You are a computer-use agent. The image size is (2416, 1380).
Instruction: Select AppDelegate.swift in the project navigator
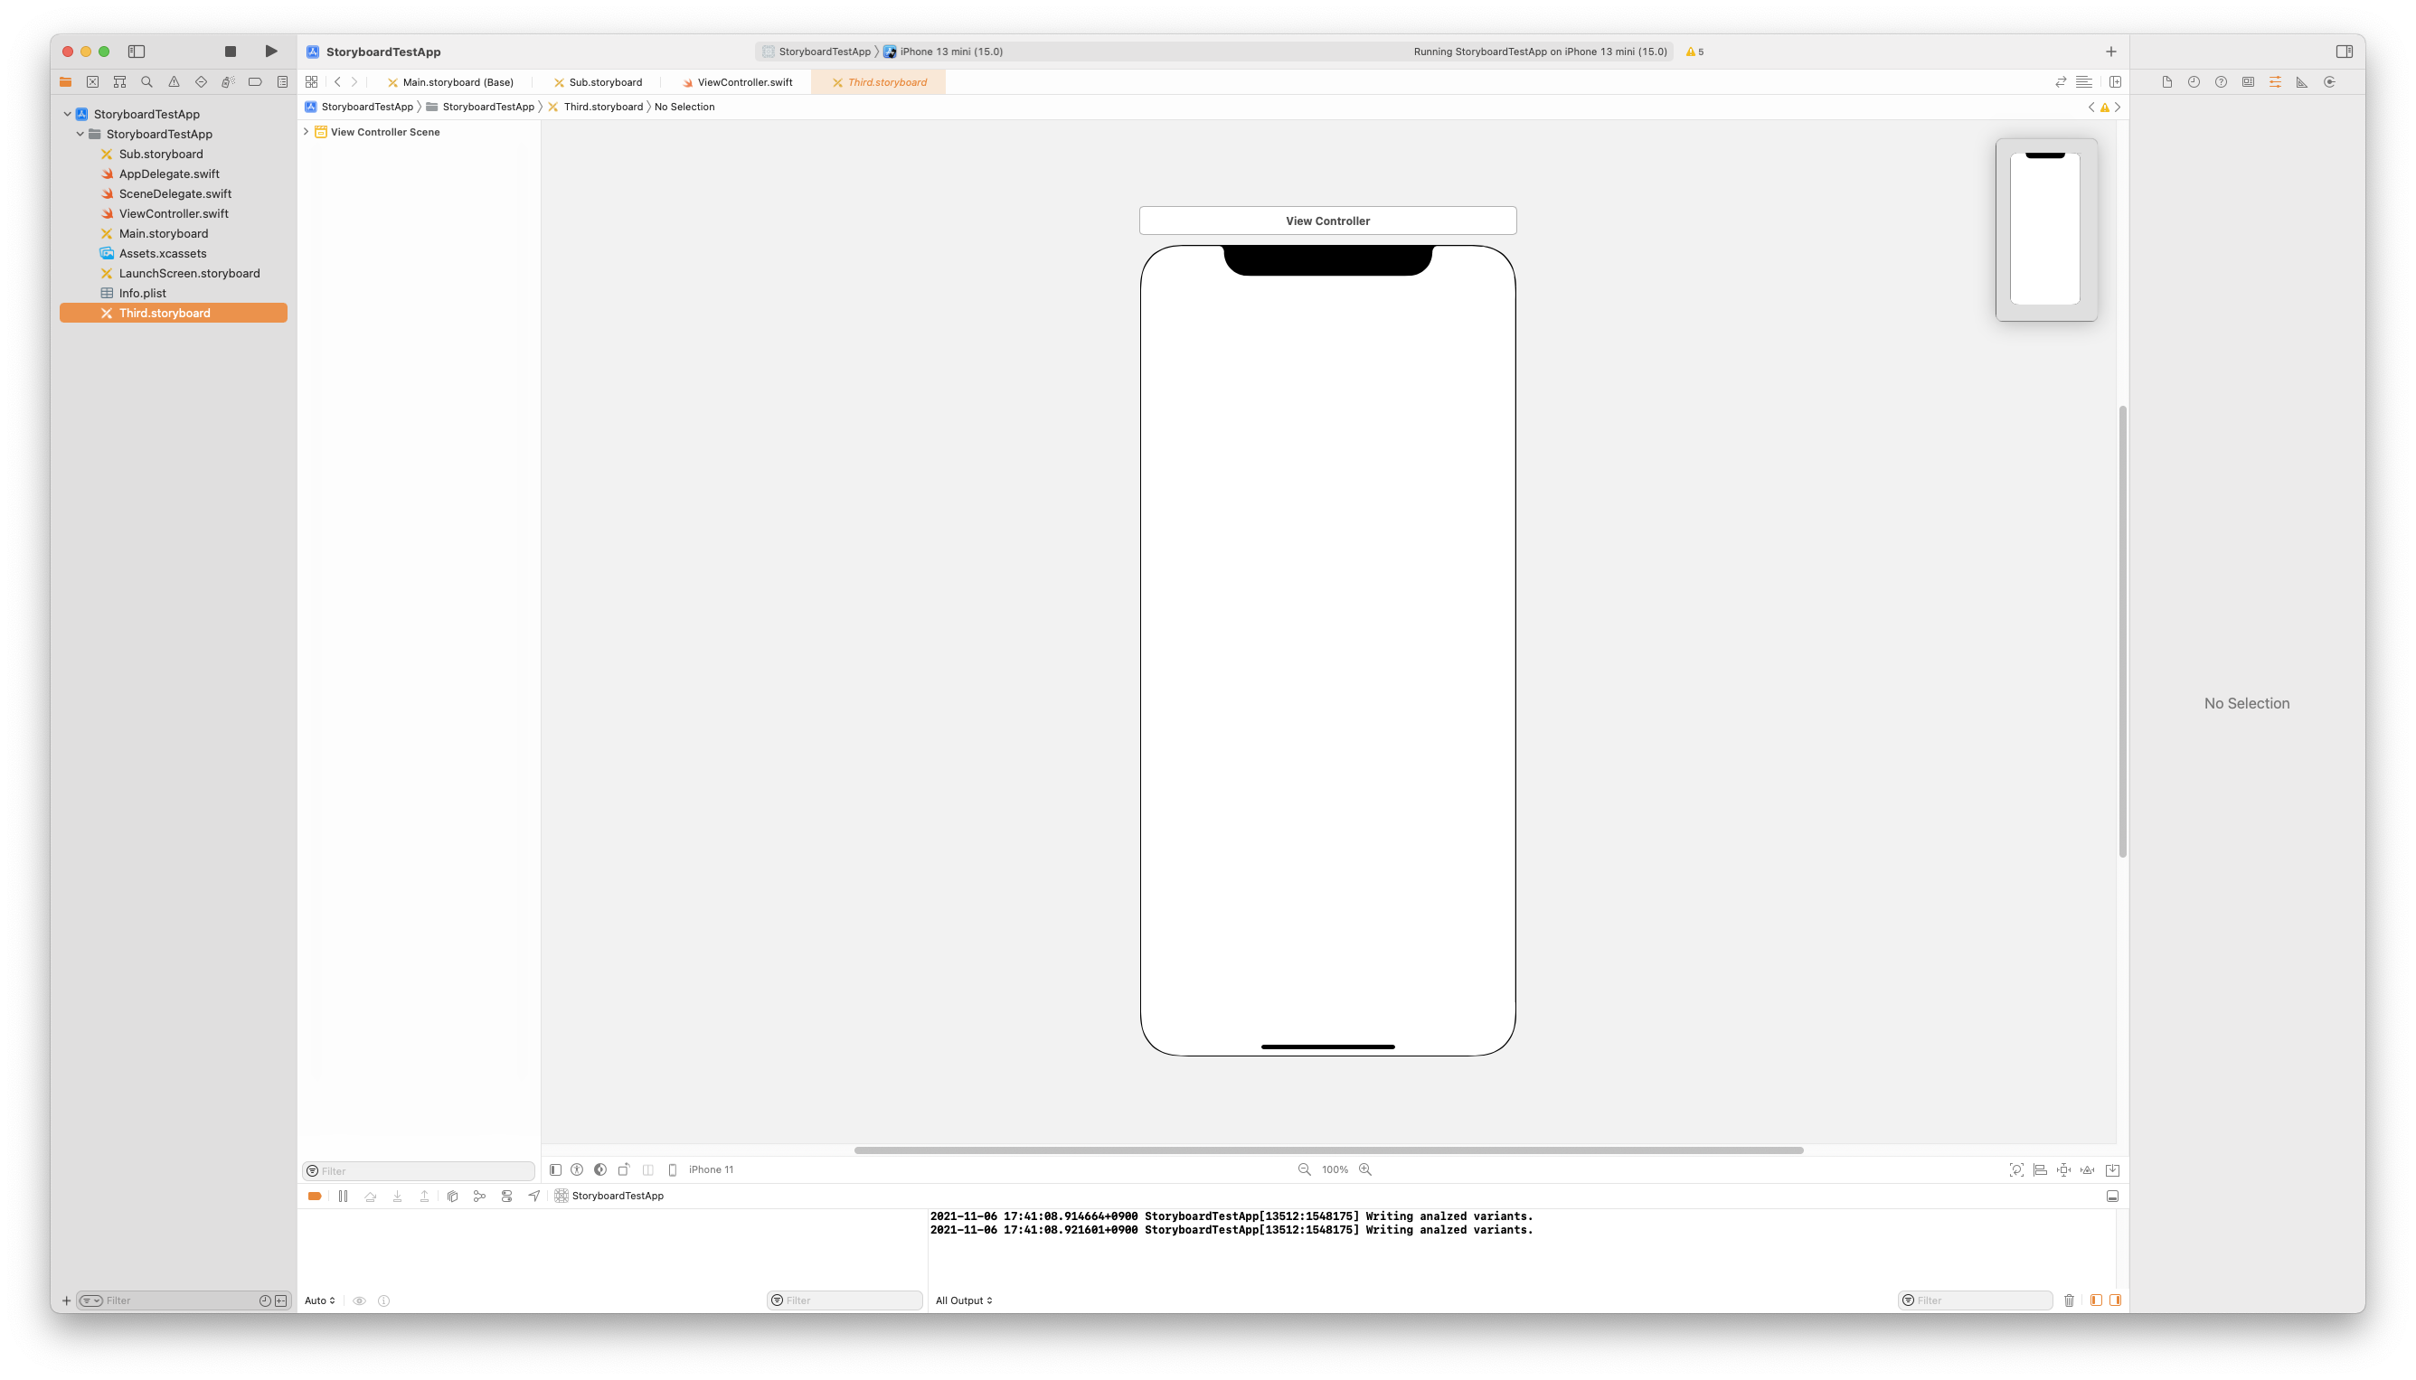(169, 174)
